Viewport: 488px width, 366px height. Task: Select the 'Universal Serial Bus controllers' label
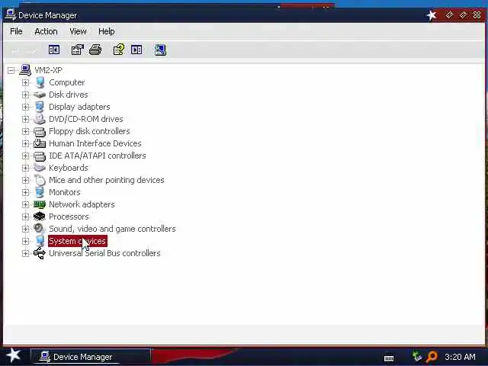(104, 253)
